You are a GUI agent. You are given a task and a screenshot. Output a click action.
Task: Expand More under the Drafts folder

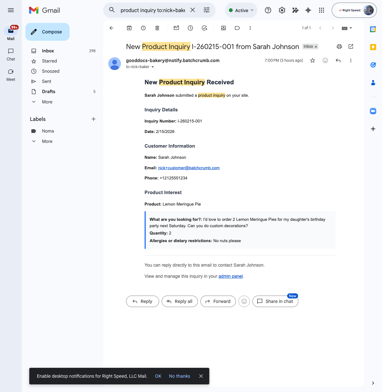(x=47, y=102)
